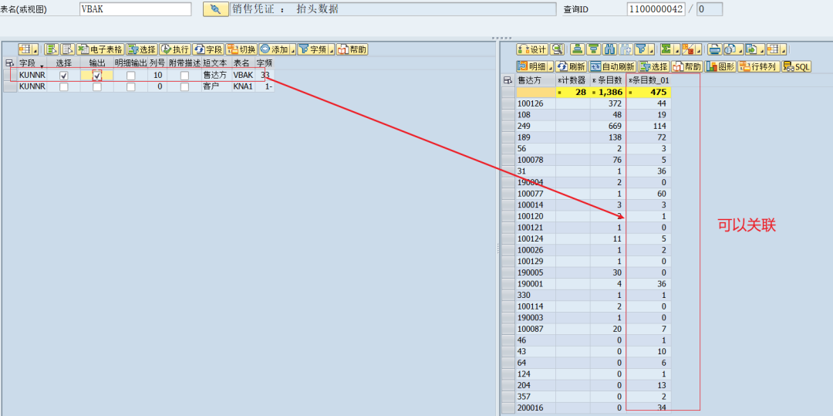Click the 切换 switch button
This screenshot has width=833, height=416.
click(x=241, y=49)
